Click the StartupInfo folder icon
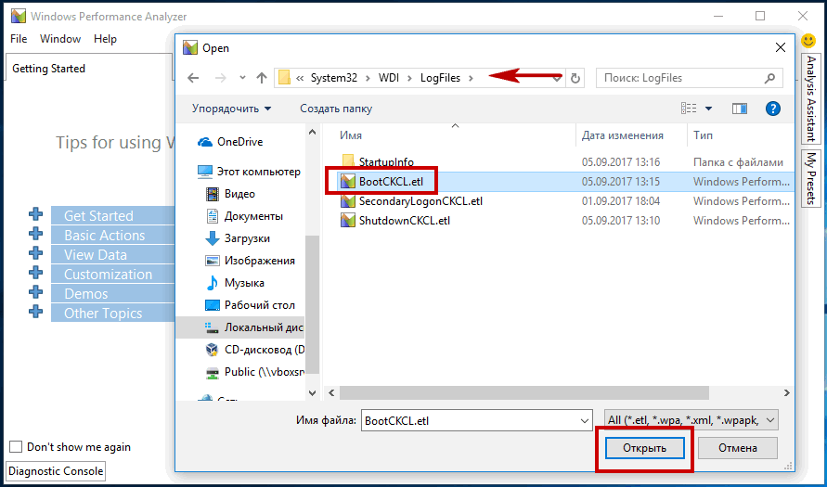The width and height of the screenshot is (827, 487). (347, 161)
